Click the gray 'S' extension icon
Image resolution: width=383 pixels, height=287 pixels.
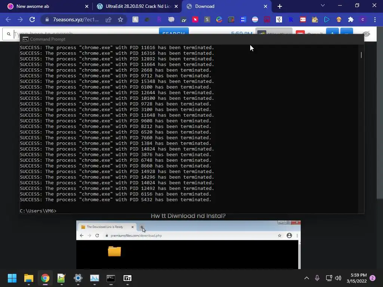click(x=207, y=19)
